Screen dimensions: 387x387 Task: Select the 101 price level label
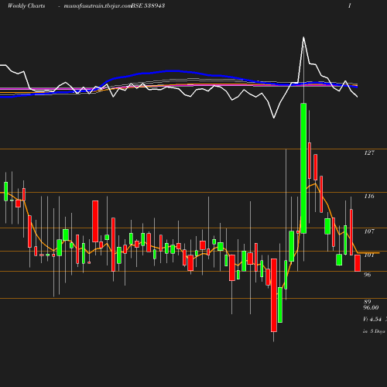369,255
